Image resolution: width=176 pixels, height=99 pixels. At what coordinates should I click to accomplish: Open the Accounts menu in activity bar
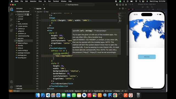point(11,82)
